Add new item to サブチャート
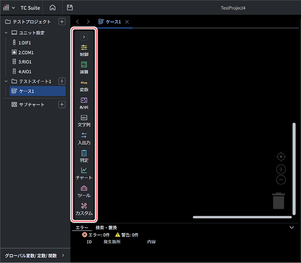 click(62, 105)
